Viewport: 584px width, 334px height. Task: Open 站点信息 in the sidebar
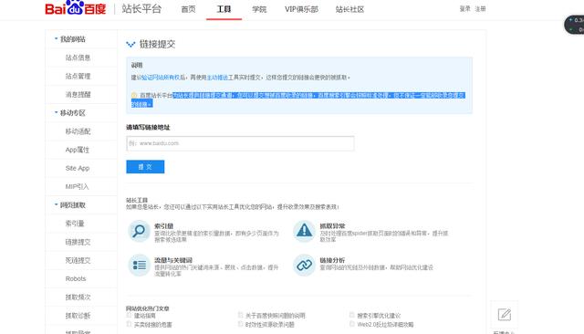pos(78,57)
